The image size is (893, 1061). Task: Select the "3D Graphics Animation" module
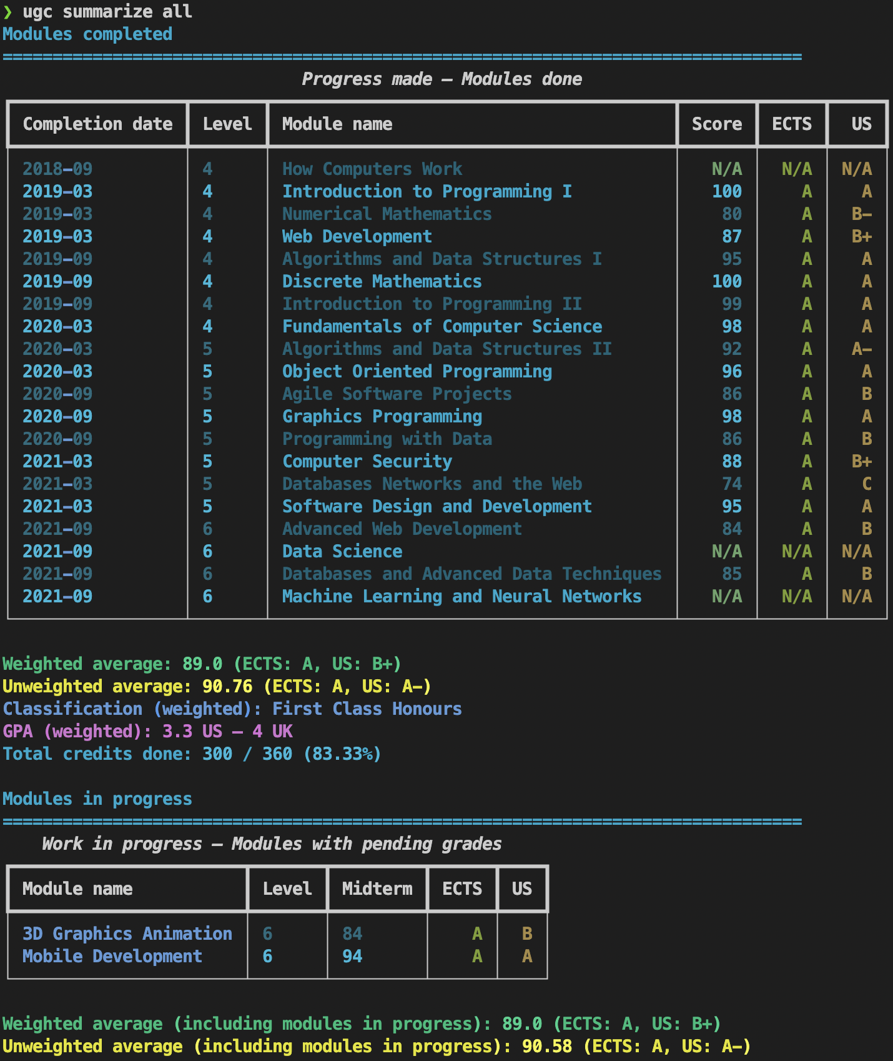pyautogui.click(x=127, y=934)
